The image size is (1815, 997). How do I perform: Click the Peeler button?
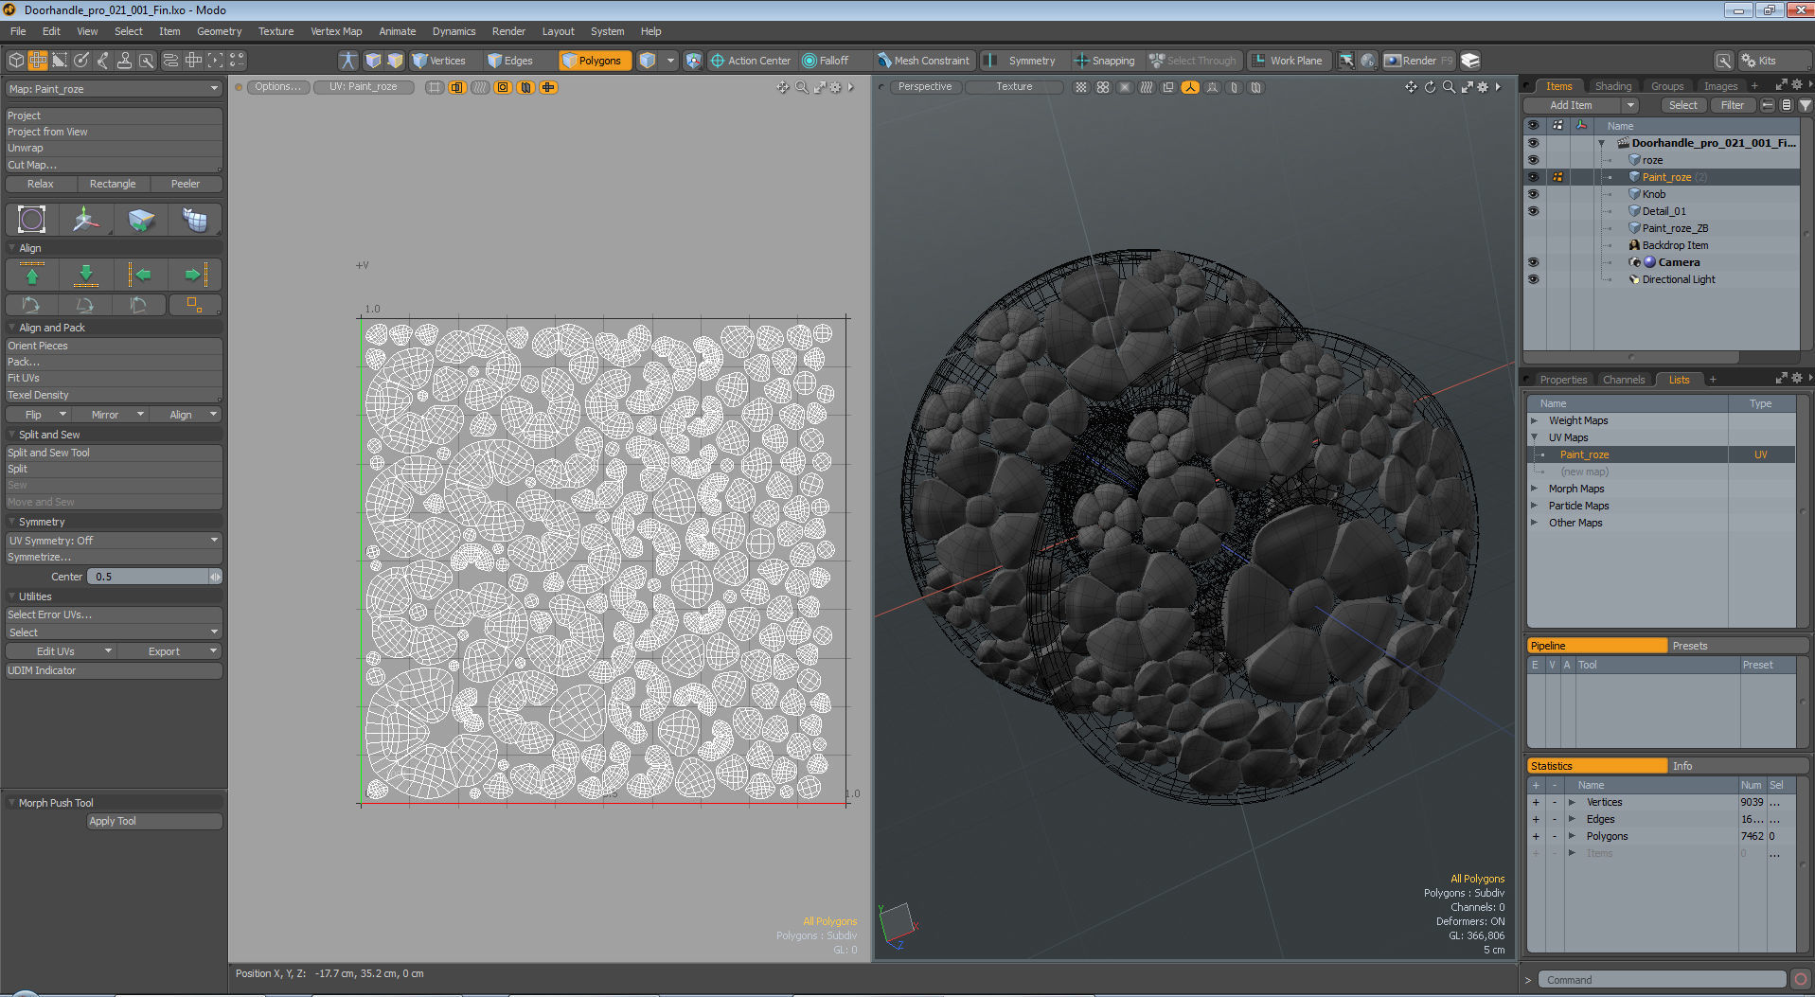click(x=186, y=184)
